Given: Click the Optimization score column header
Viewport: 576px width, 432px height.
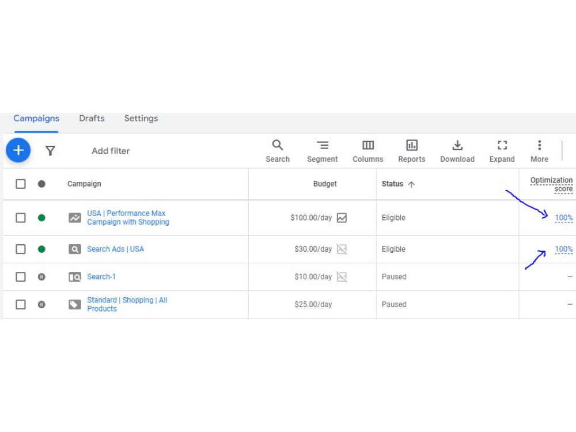Looking at the screenshot, I should click(551, 184).
